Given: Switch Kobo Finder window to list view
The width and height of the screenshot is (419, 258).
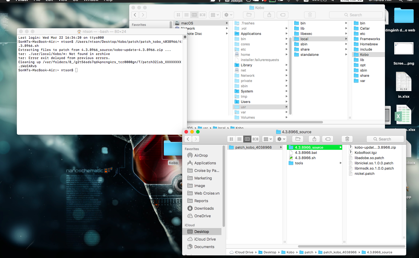Looking at the screenshot, I should click(x=187, y=15).
